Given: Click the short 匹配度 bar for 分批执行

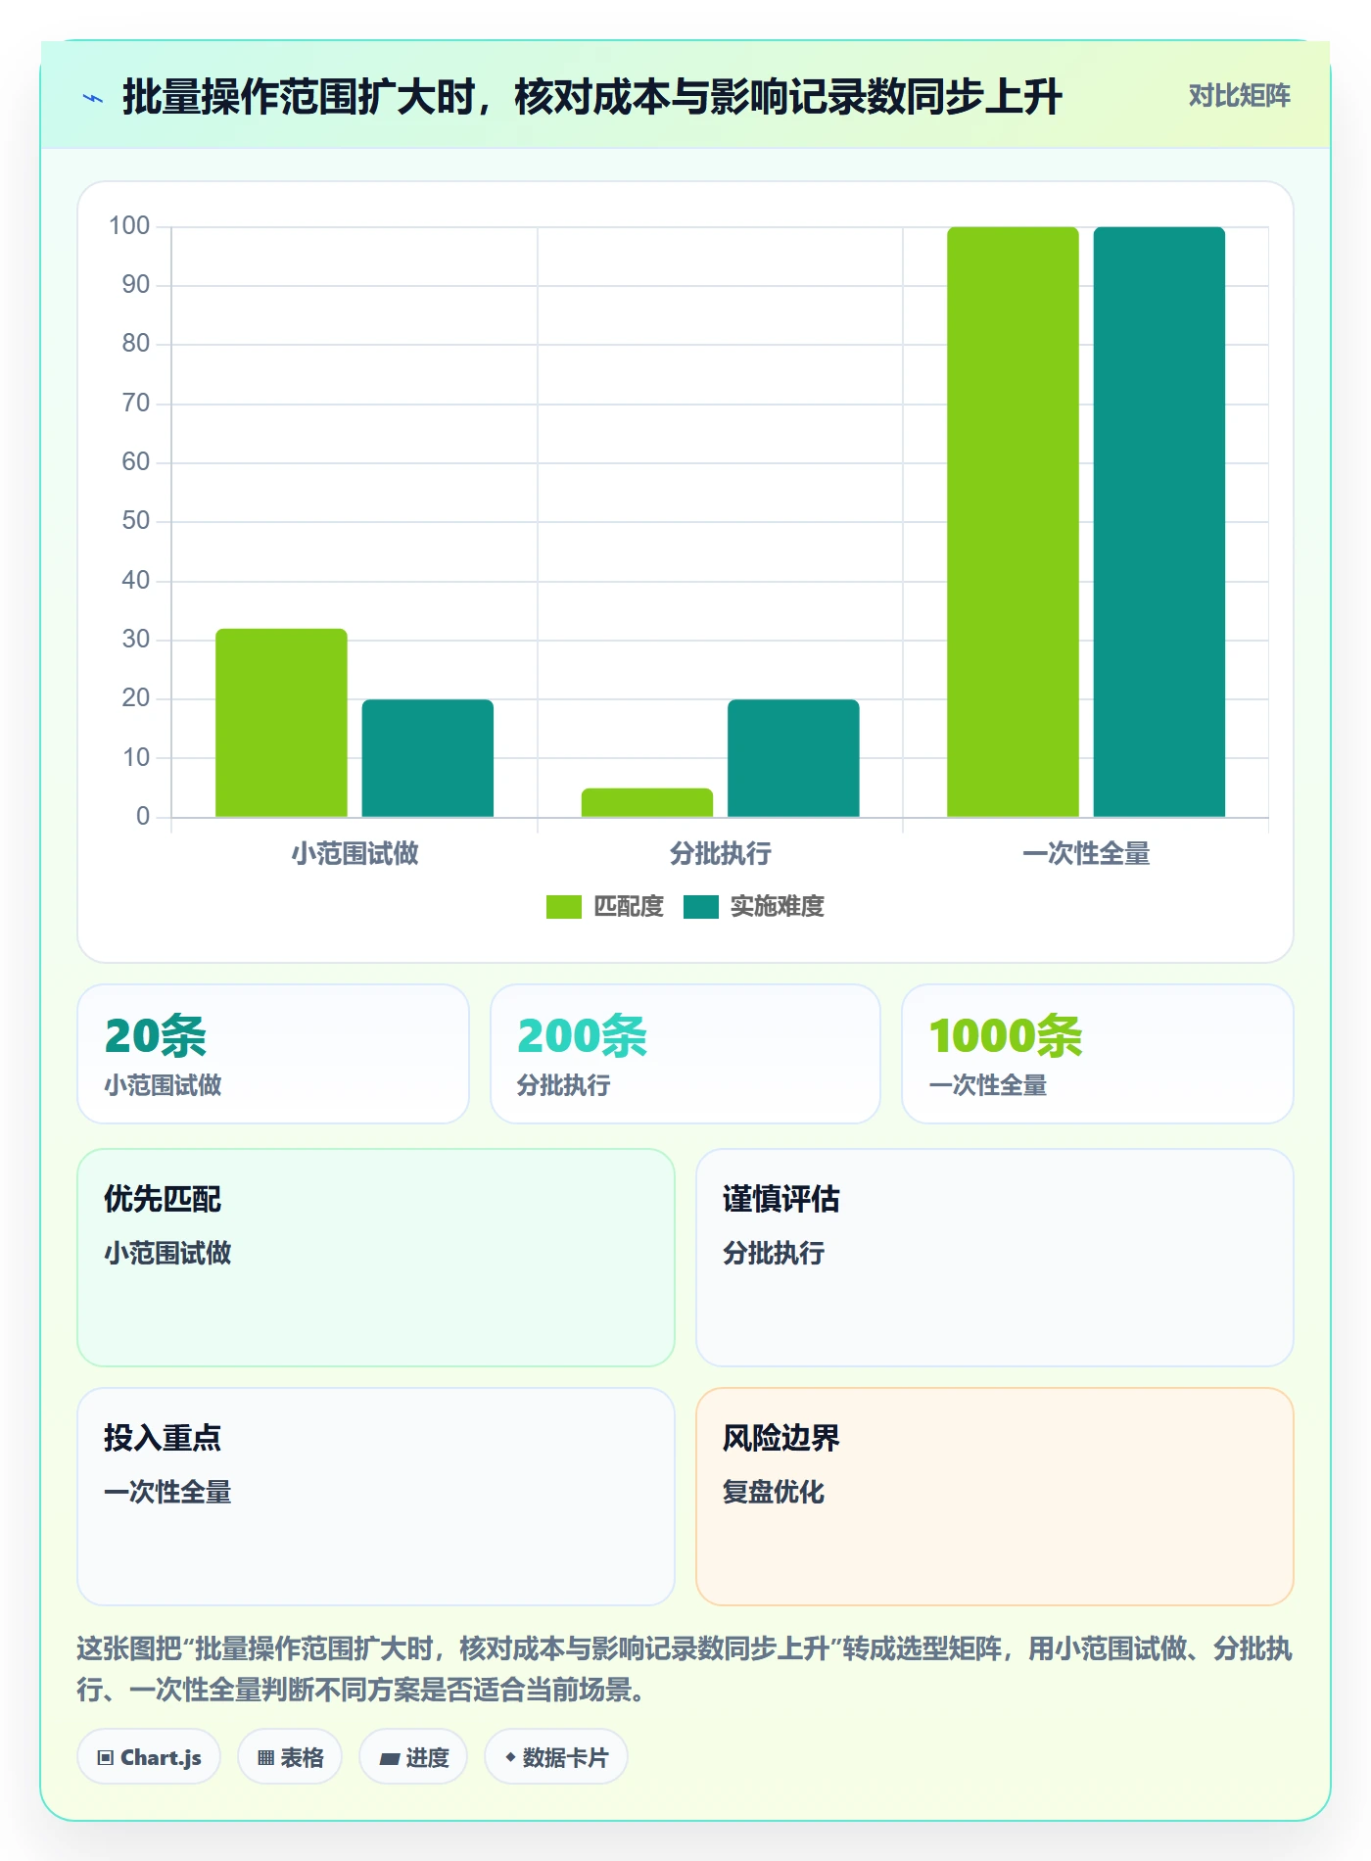Looking at the screenshot, I should pos(647,802).
